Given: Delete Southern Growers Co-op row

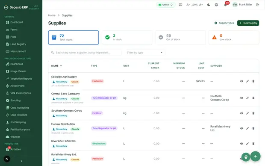Looking at the screenshot, I should (253, 113).
